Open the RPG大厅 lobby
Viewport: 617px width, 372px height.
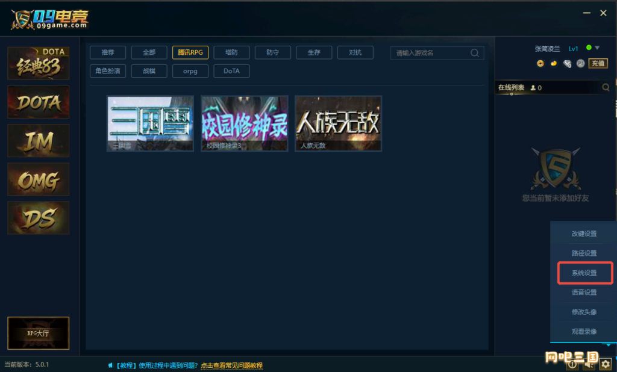tap(38, 333)
